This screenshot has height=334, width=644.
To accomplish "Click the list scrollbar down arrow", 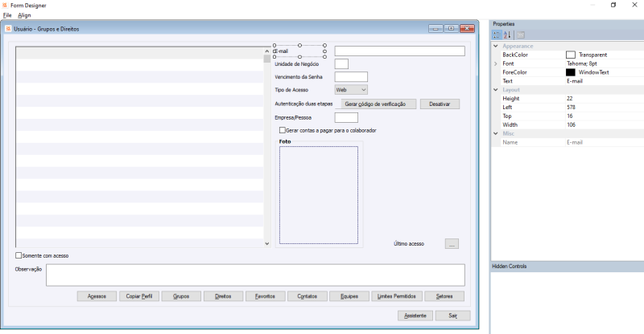I will coord(267,243).
